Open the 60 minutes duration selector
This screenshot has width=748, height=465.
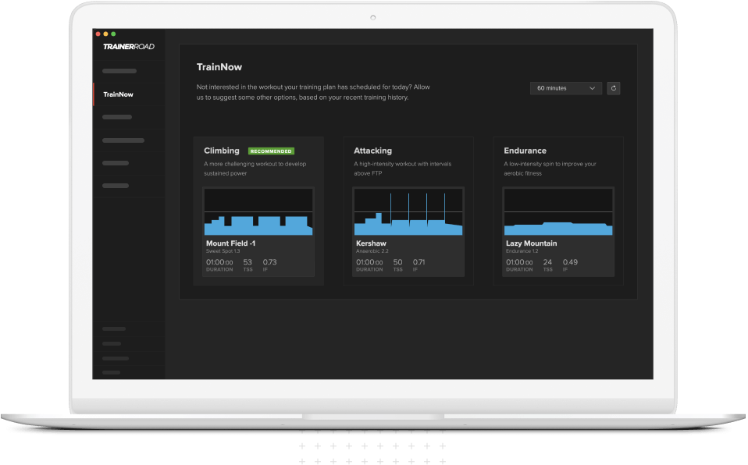point(565,88)
